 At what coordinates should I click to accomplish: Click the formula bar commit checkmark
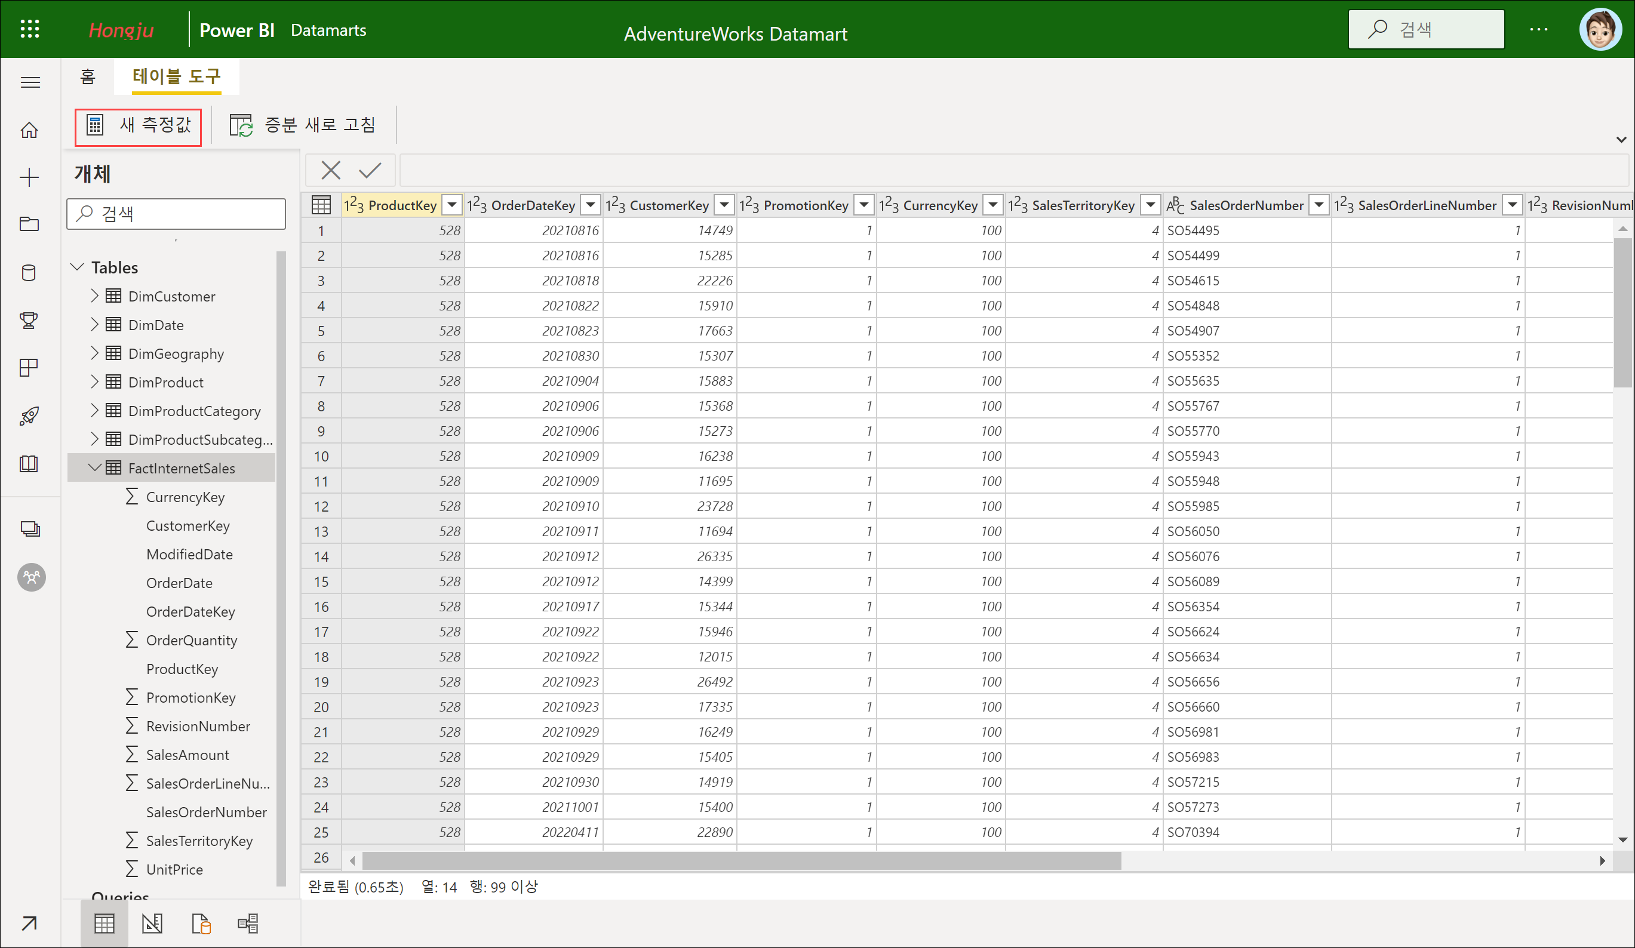[370, 171]
